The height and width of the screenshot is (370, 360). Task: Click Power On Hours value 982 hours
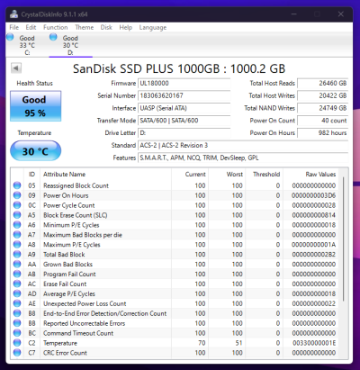click(323, 133)
